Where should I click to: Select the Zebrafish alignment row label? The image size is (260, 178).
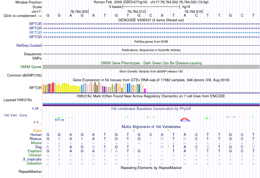pyautogui.click(x=34, y=163)
